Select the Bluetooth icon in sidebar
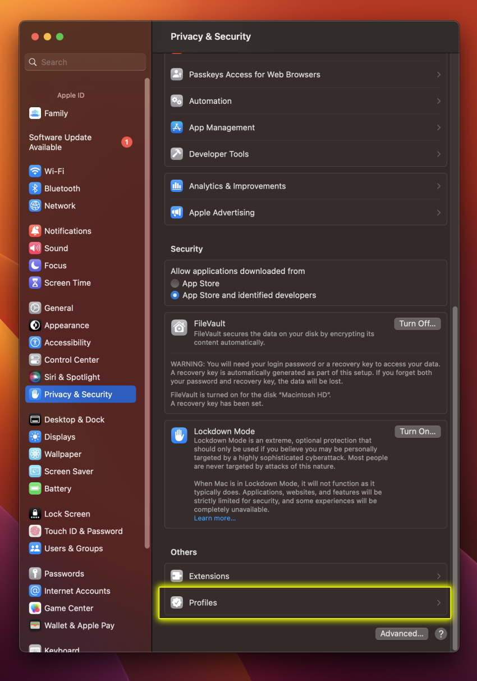This screenshot has width=477, height=681. 35,189
